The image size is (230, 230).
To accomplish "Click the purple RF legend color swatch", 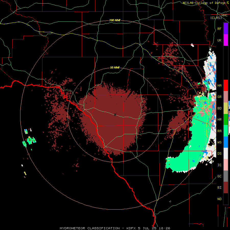I will (226, 29).
